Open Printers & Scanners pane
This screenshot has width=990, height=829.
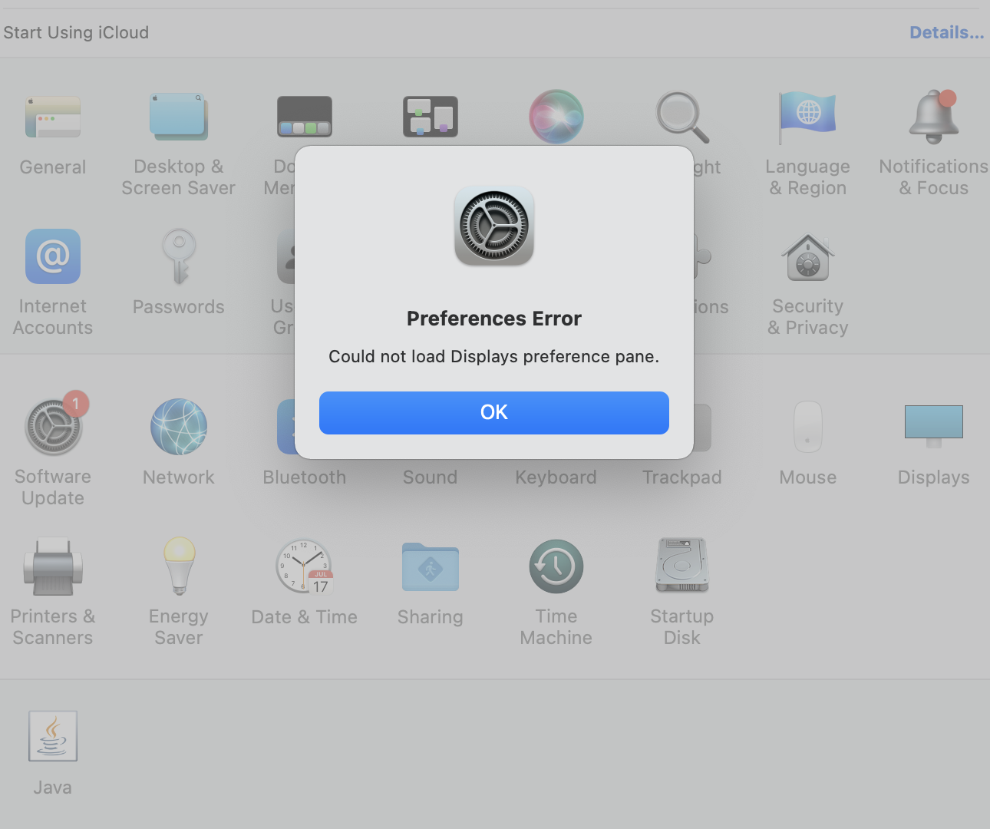(x=53, y=567)
